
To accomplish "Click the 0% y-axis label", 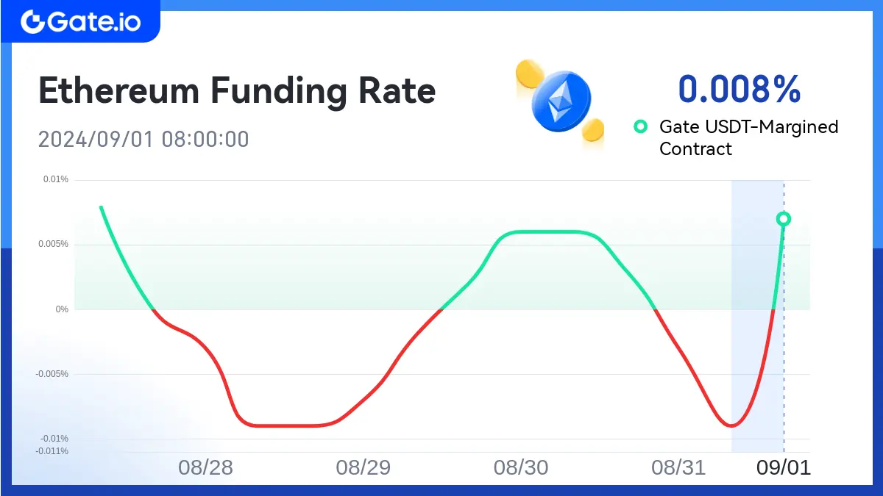I will click(62, 309).
